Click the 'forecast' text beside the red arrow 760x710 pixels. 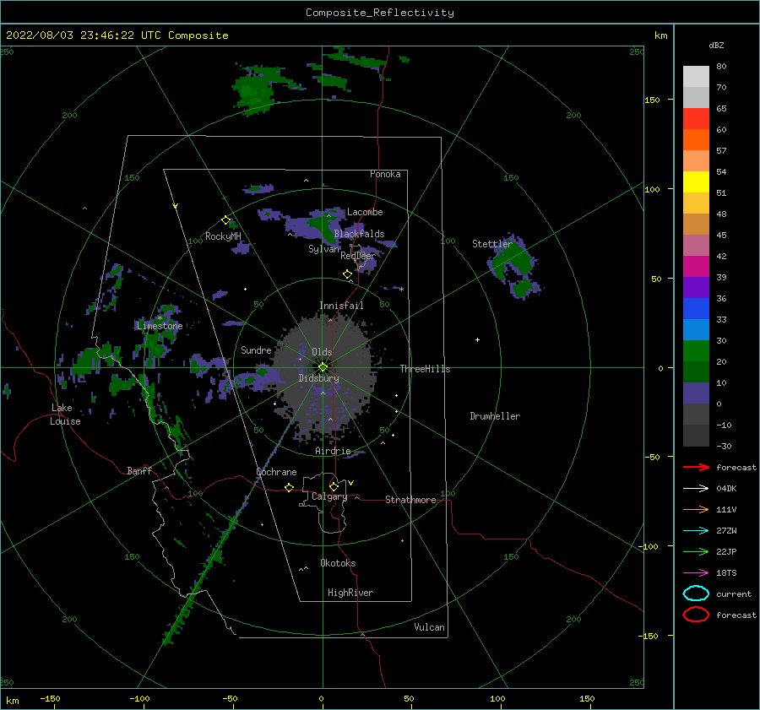[x=736, y=467]
